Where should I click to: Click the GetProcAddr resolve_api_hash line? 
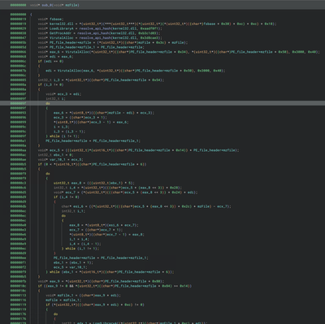coord(99,33)
